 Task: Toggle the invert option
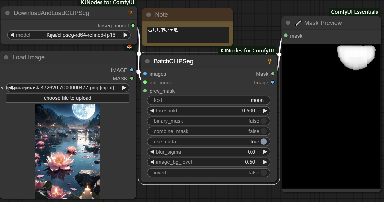click(264, 173)
